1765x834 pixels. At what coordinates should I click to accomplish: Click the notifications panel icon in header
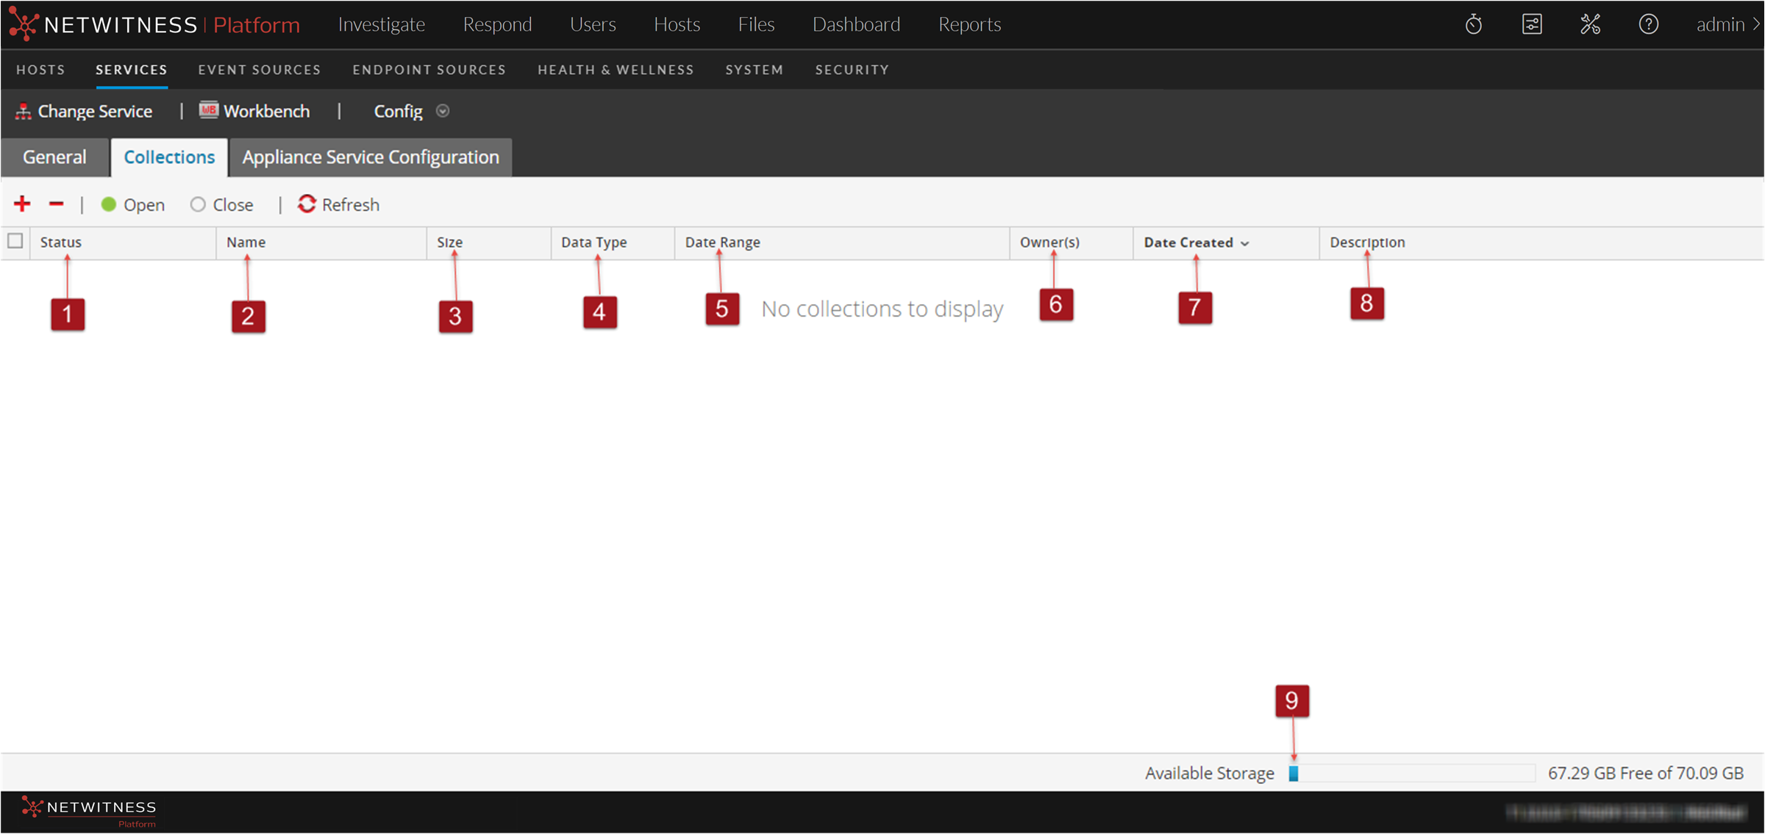click(1532, 24)
